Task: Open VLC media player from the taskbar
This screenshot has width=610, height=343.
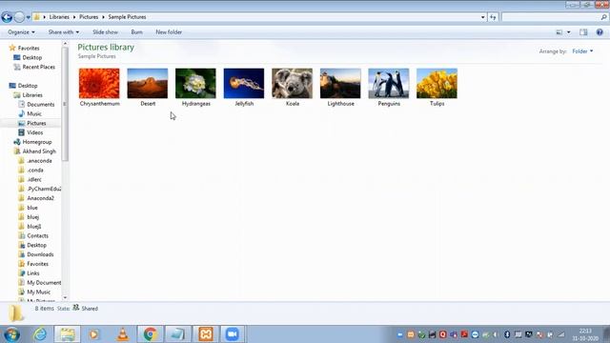Action: pos(123,334)
